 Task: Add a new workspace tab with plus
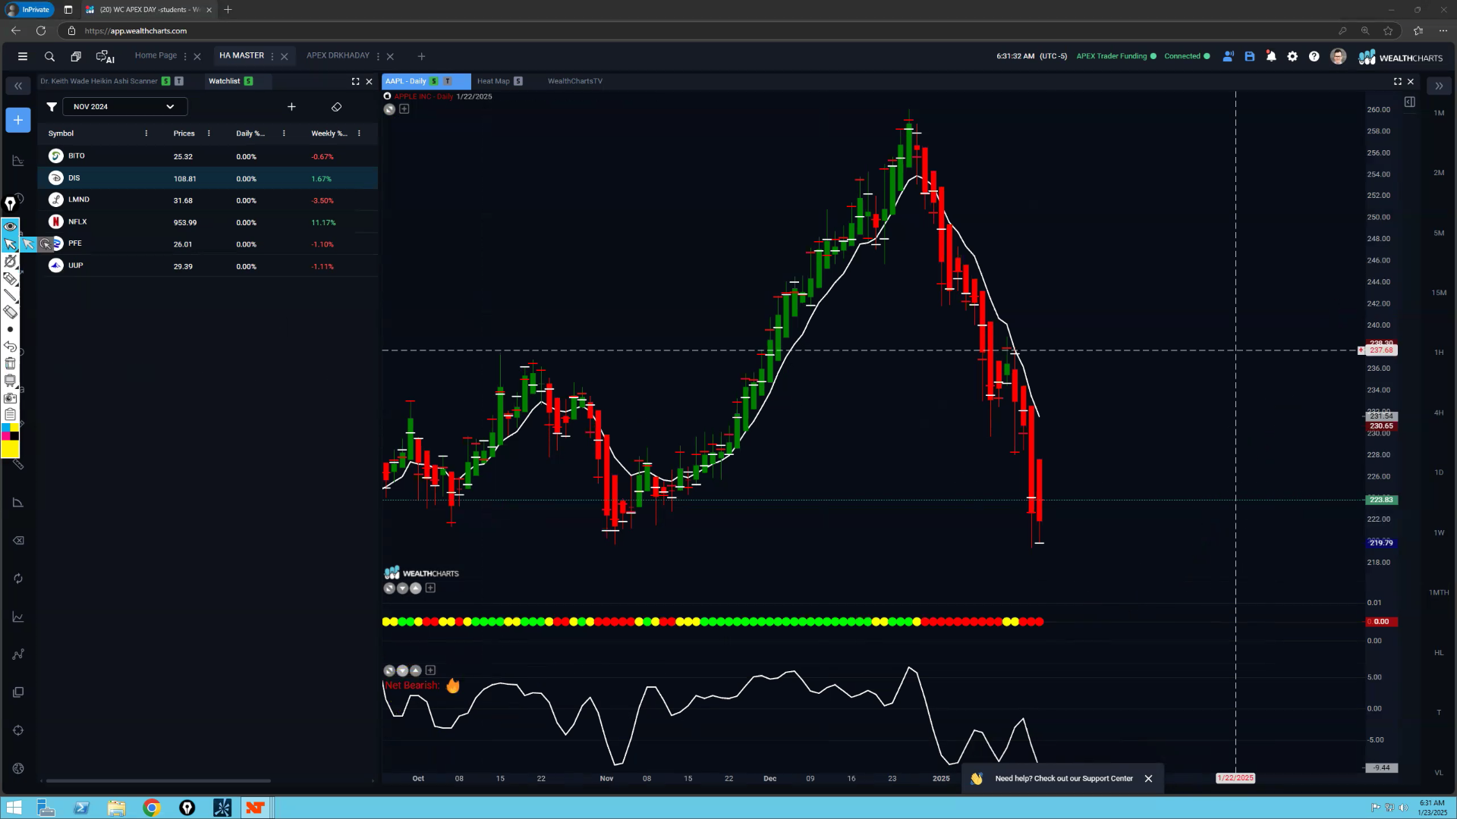(421, 56)
